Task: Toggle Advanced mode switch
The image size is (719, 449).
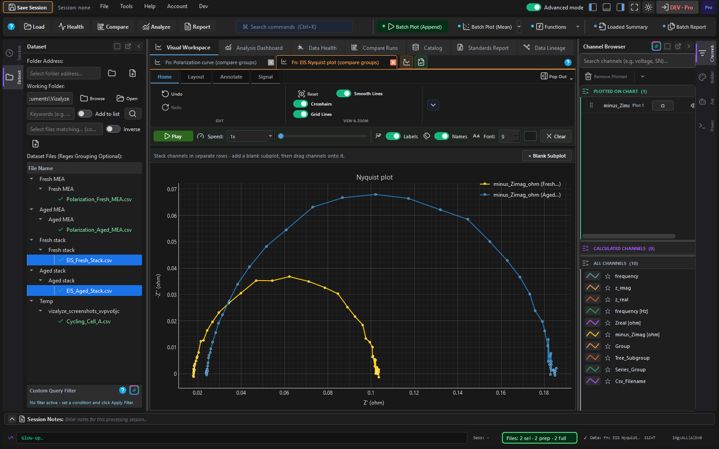Action: pyautogui.click(x=533, y=7)
